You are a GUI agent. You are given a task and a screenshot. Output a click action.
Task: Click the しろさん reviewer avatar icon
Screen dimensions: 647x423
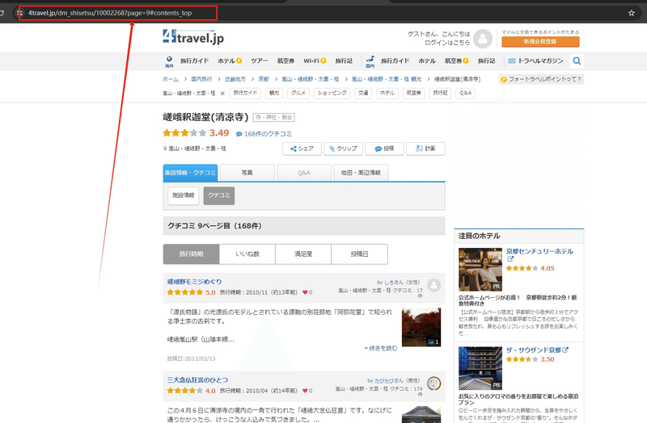pos(433,285)
